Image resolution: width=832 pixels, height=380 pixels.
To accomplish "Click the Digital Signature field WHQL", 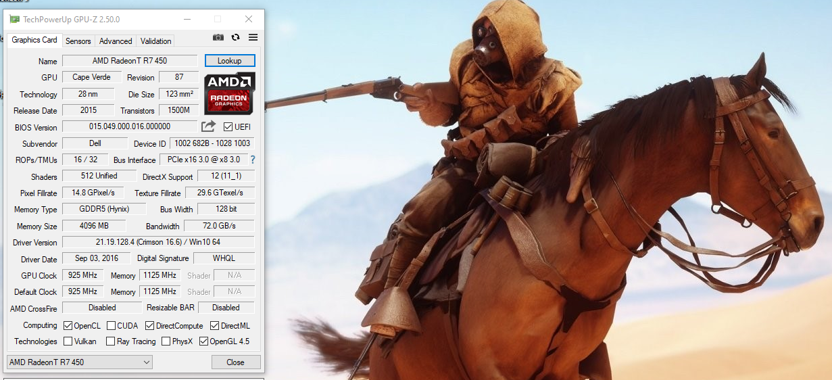I will [224, 258].
